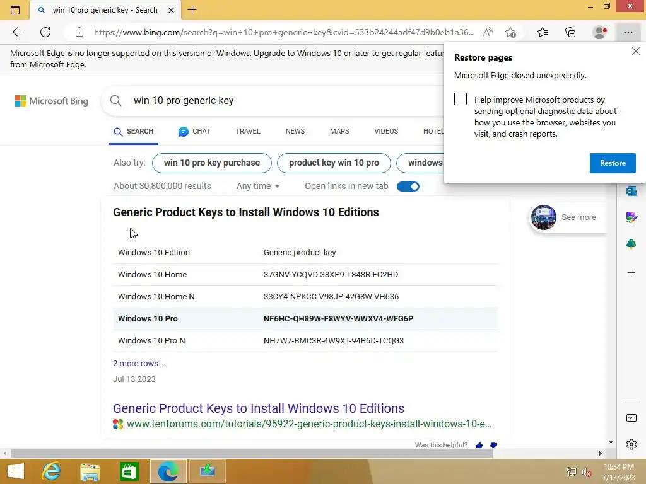Open the tab actions menu icon
The width and height of the screenshot is (646, 484).
(15, 10)
